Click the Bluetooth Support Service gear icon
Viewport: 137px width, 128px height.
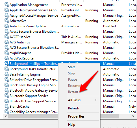pyautogui.click(x=7, y=96)
